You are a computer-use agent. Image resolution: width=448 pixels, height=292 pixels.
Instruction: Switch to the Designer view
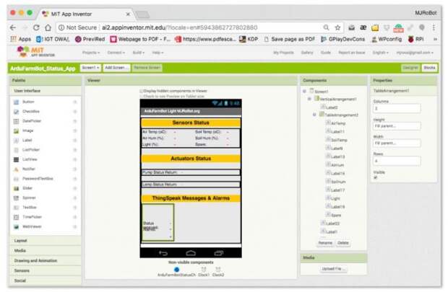tap(410, 68)
